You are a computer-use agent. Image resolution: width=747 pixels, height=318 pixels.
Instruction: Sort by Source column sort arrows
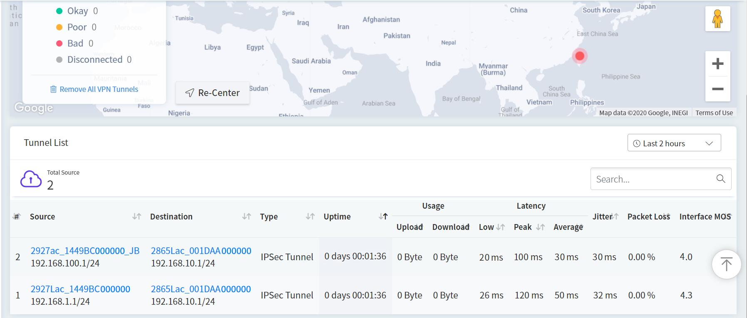136,217
